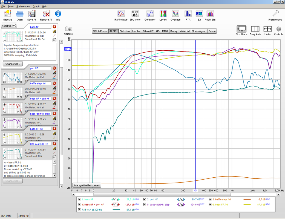The image size is (285, 219).
Task: Open smoothing selector for bass NF trace
Action: [x=116, y=199]
